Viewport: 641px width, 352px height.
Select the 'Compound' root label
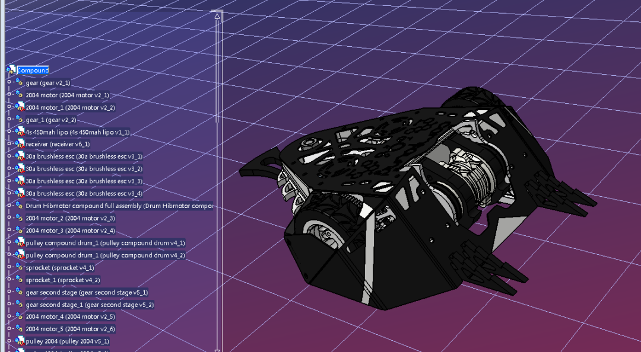(33, 71)
